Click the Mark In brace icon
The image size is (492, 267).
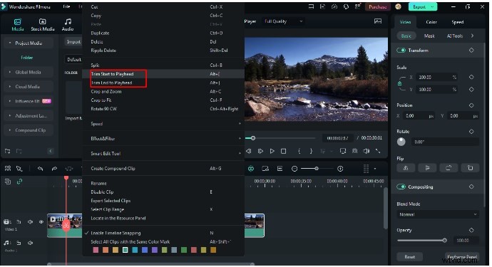(x=299, y=151)
